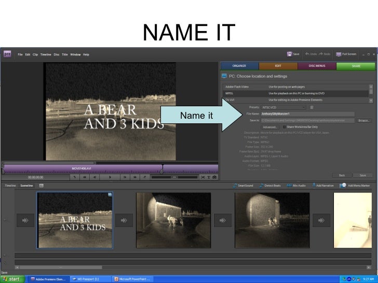Click the play button in monitor
Viewport: 378px width, 283px height.
click(x=110, y=177)
